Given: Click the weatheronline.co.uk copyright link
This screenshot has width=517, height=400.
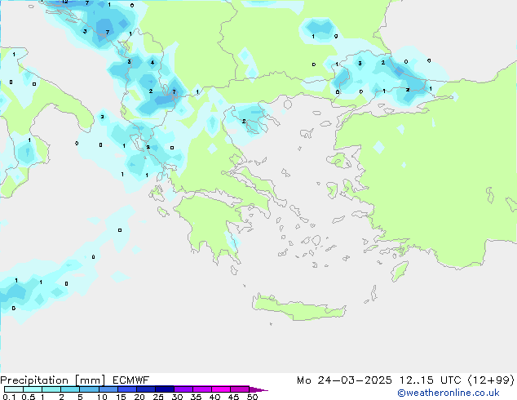Looking at the screenshot, I should tap(449, 393).
